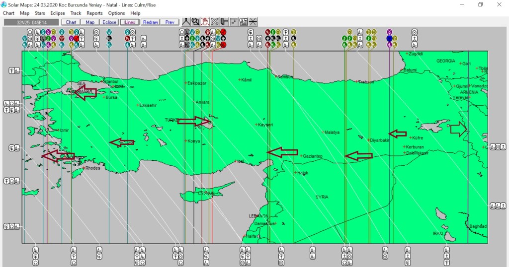
Task: Expand the Options menu
Action: 116,13
